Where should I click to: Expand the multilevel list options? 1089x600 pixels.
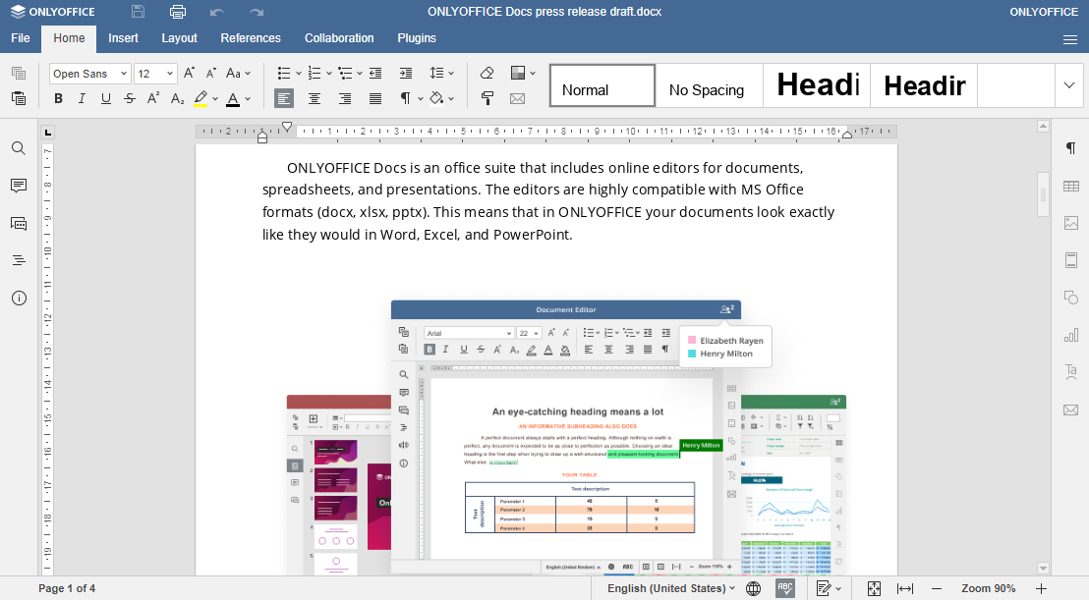[x=360, y=73]
